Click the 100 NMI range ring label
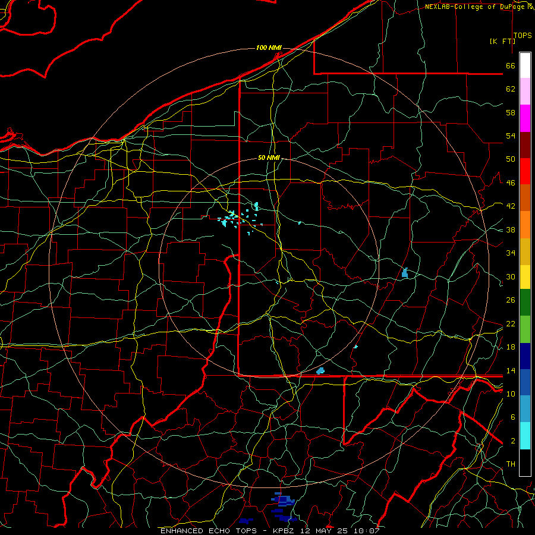This screenshot has width=535, height=535. (269, 48)
